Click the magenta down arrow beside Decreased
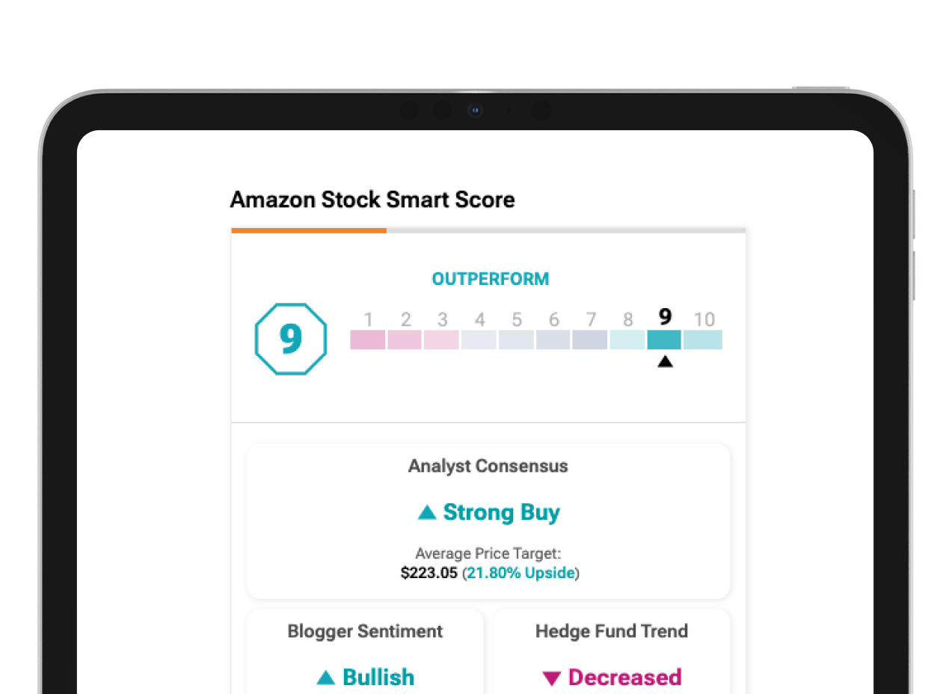Image resolution: width=949 pixels, height=694 pixels. coord(552,678)
